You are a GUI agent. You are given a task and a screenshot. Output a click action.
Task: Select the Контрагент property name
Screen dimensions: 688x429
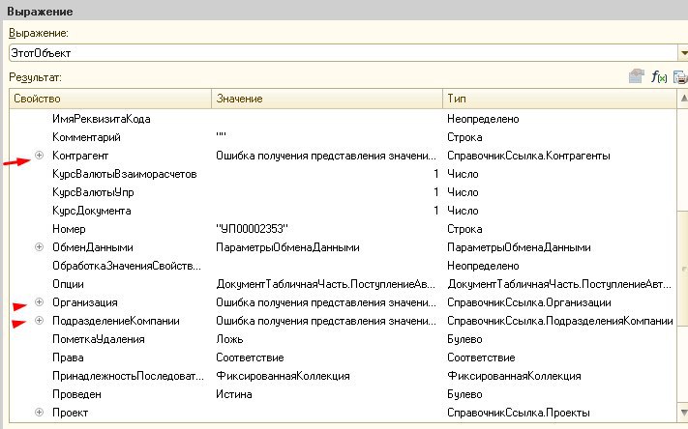pyautogui.click(x=80, y=156)
